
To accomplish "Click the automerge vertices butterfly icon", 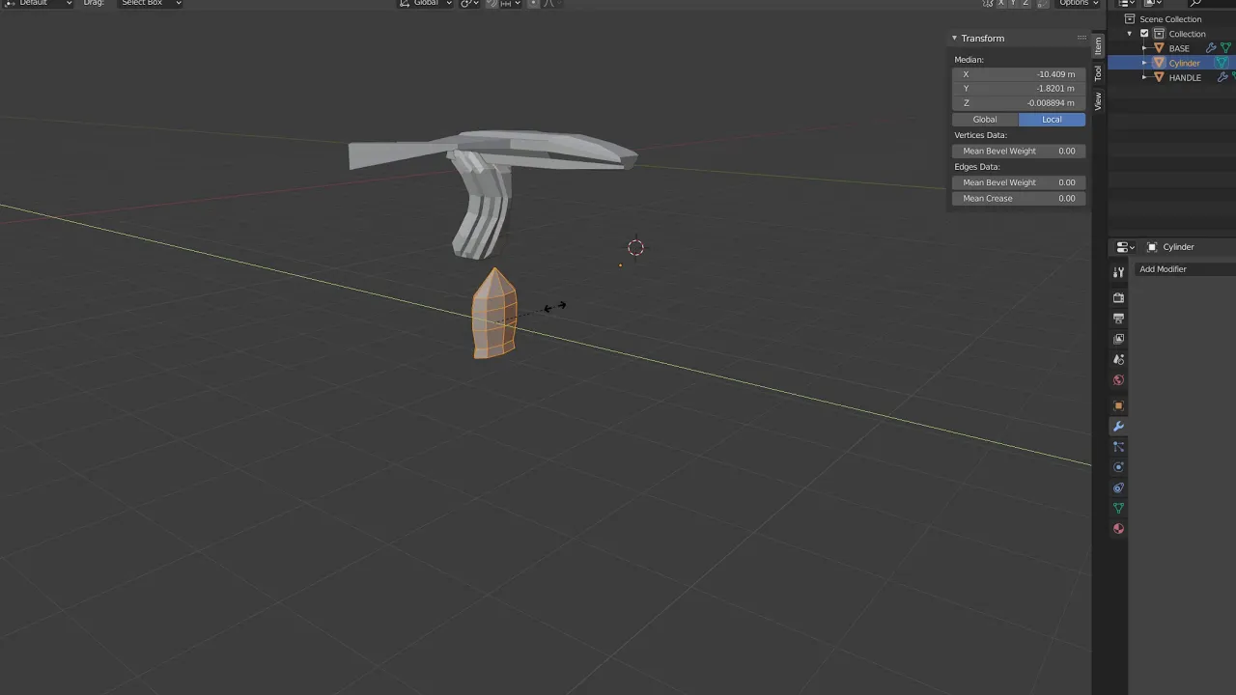I will click(988, 3).
